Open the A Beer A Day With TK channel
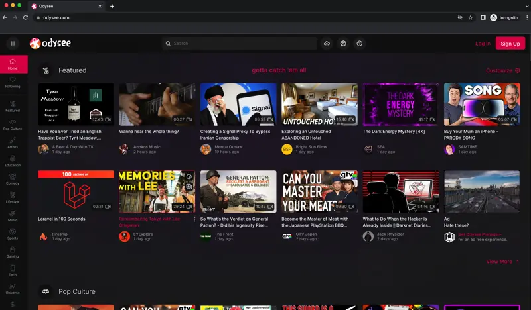Viewport: 531px width, 310px height. (x=72, y=146)
